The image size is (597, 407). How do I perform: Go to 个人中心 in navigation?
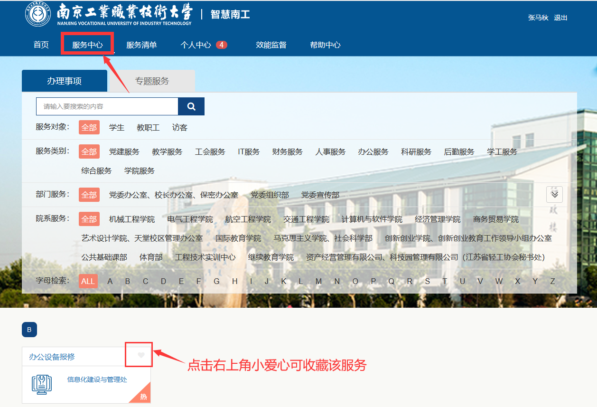pyautogui.click(x=196, y=45)
